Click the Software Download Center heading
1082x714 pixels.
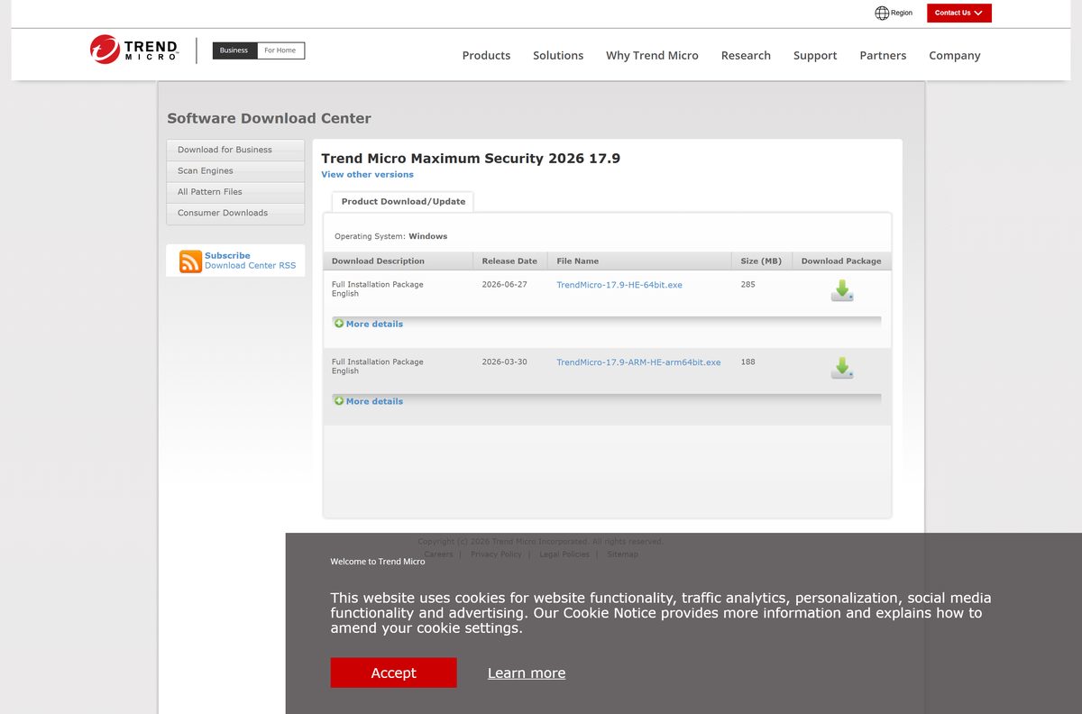click(x=269, y=118)
